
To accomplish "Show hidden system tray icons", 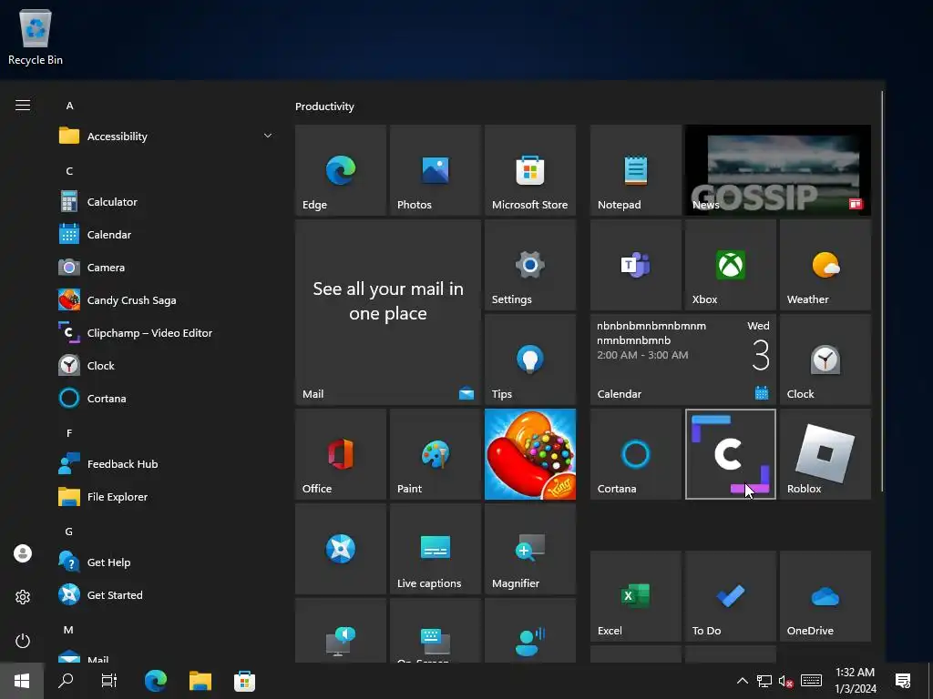I will 742,681.
